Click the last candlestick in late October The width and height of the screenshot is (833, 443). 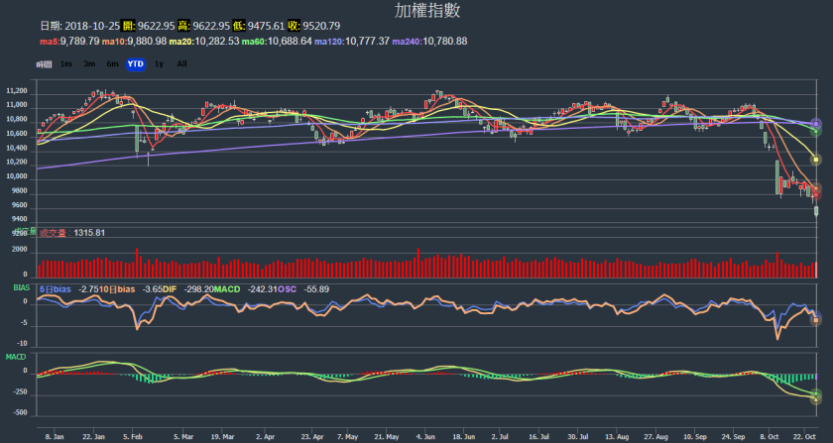click(816, 208)
